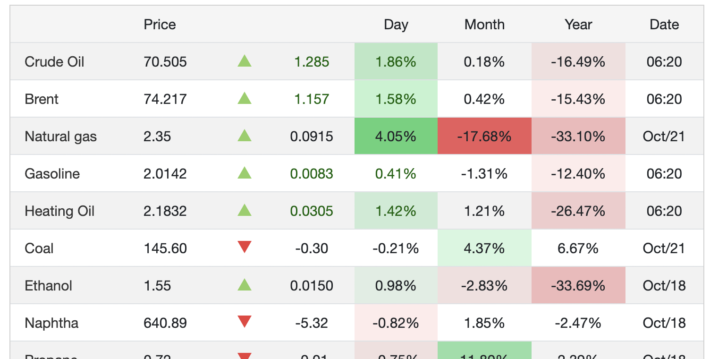Click the red down arrow for Coal

click(245, 247)
